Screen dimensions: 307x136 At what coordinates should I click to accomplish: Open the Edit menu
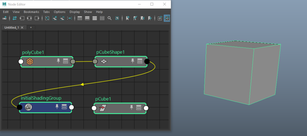(x=6, y=12)
